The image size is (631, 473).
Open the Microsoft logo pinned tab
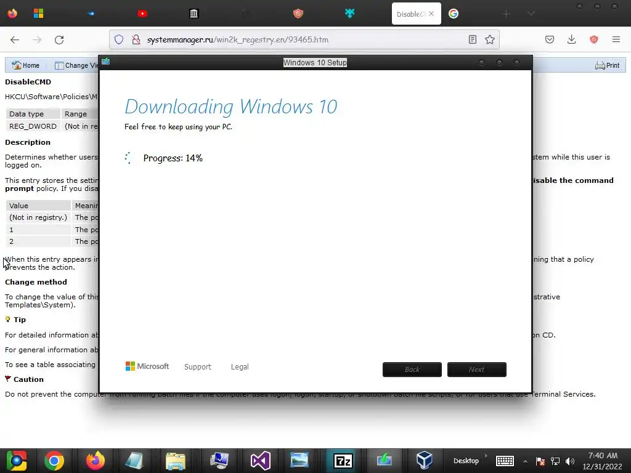[38, 14]
